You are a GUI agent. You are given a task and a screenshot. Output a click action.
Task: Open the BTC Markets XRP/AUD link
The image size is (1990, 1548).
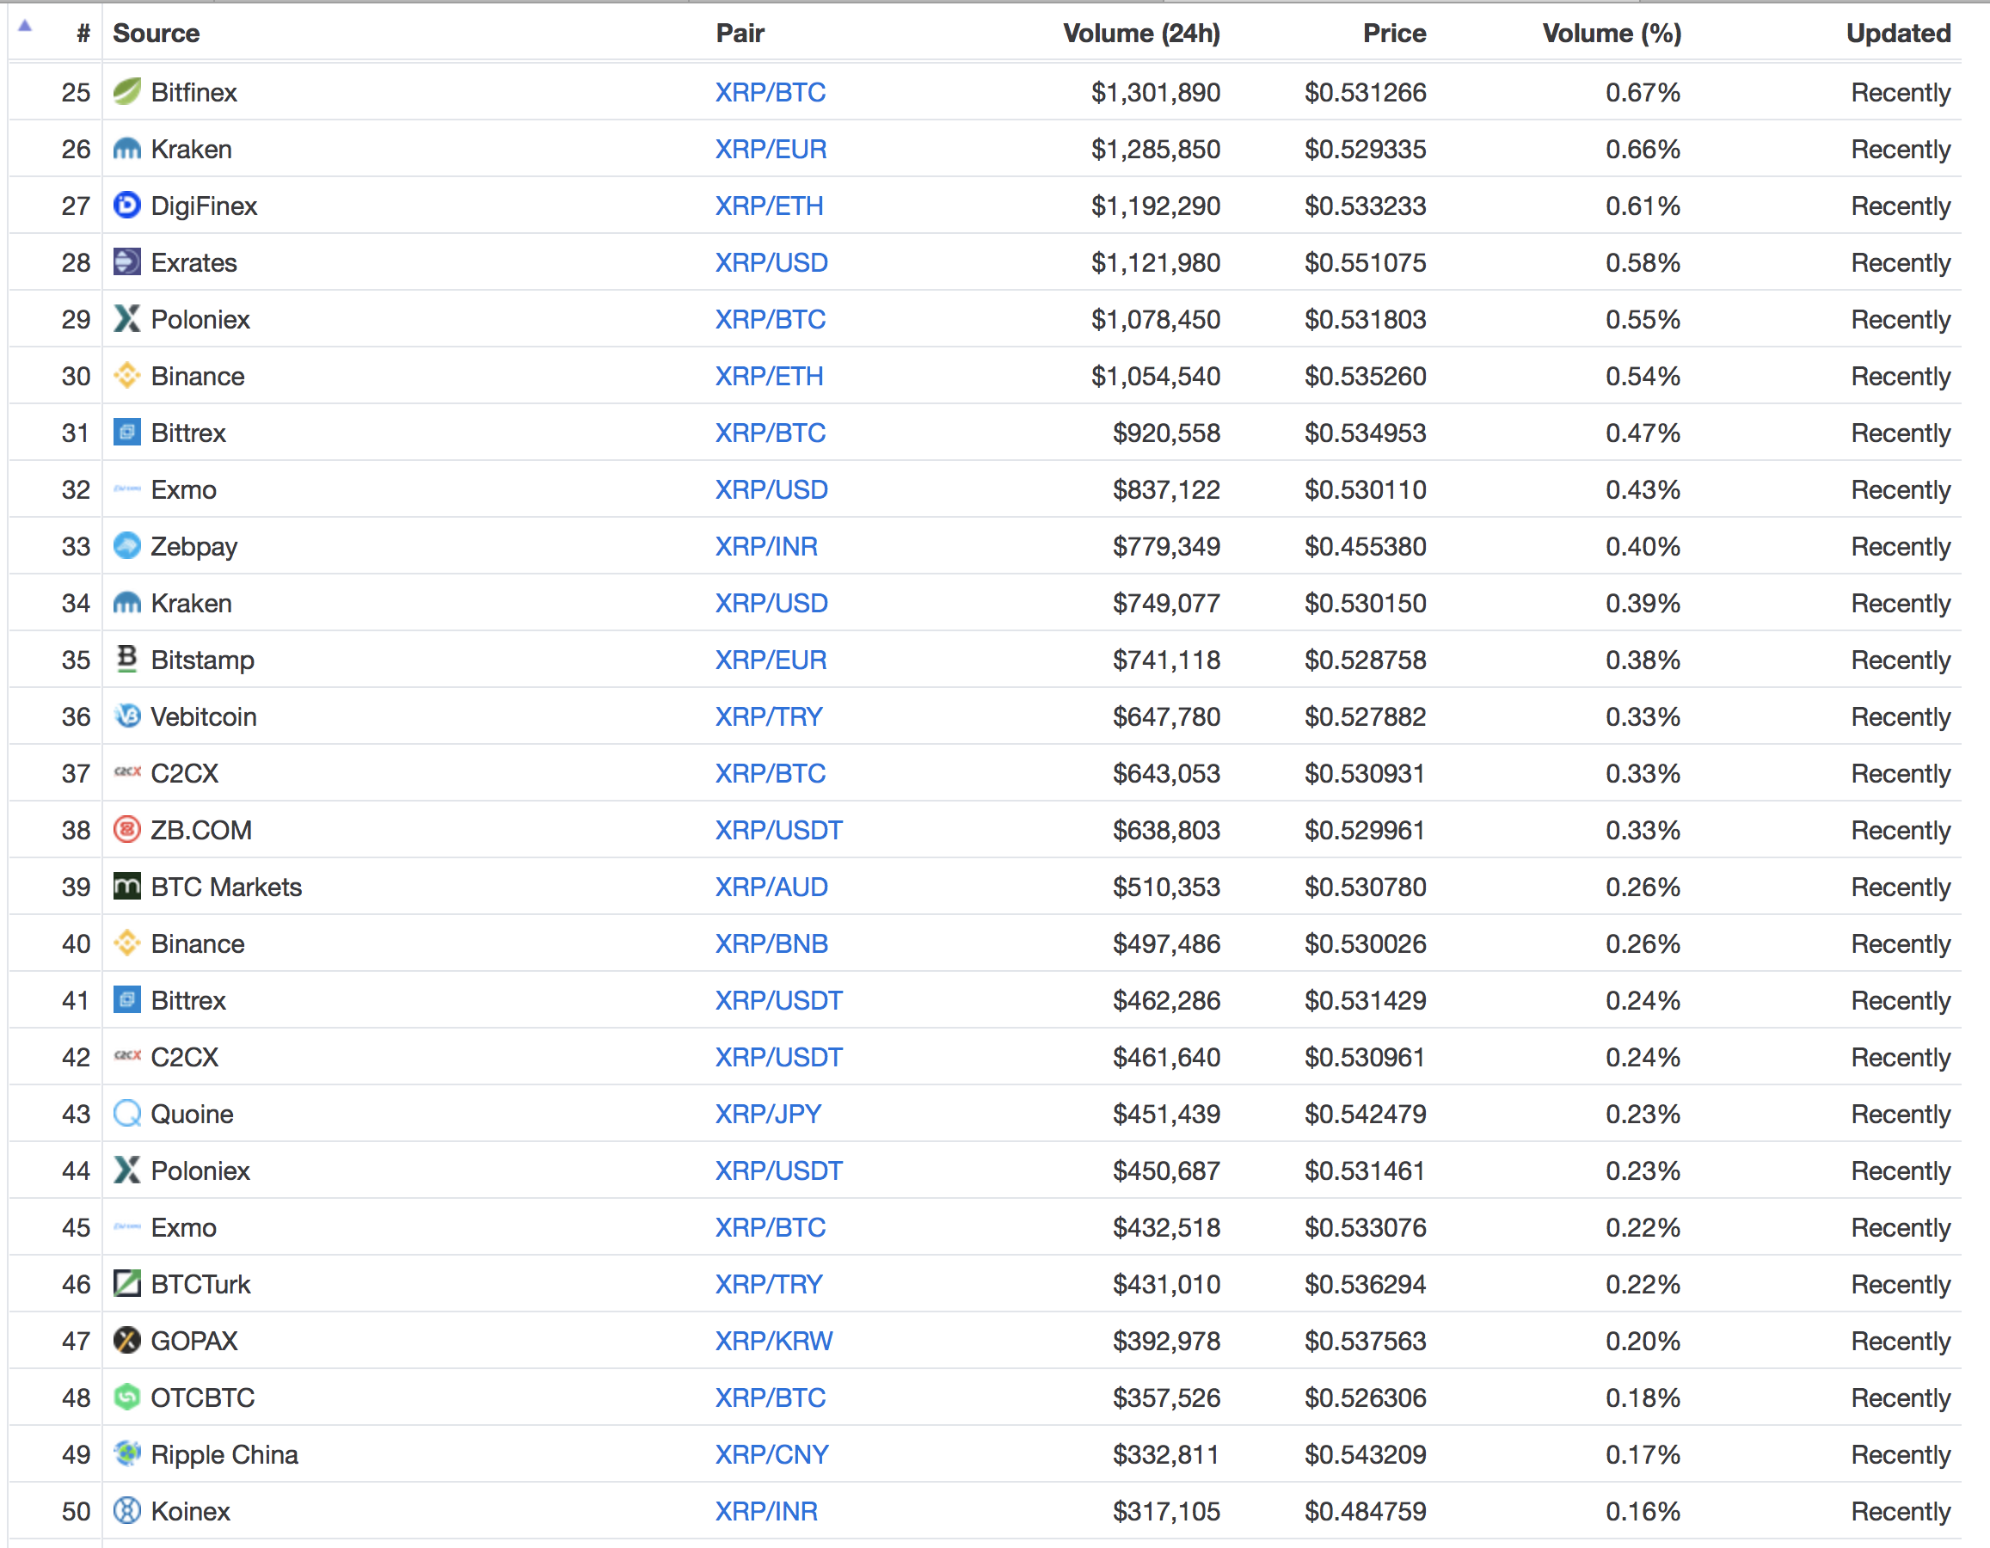pyautogui.click(x=771, y=887)
